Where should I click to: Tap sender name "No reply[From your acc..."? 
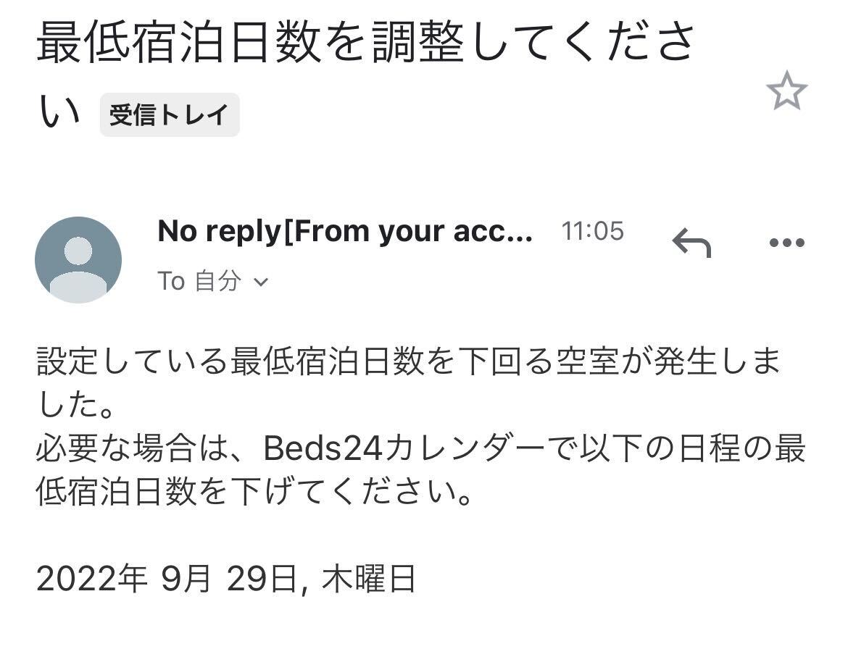pyautogui.click(x=345, y=232)
